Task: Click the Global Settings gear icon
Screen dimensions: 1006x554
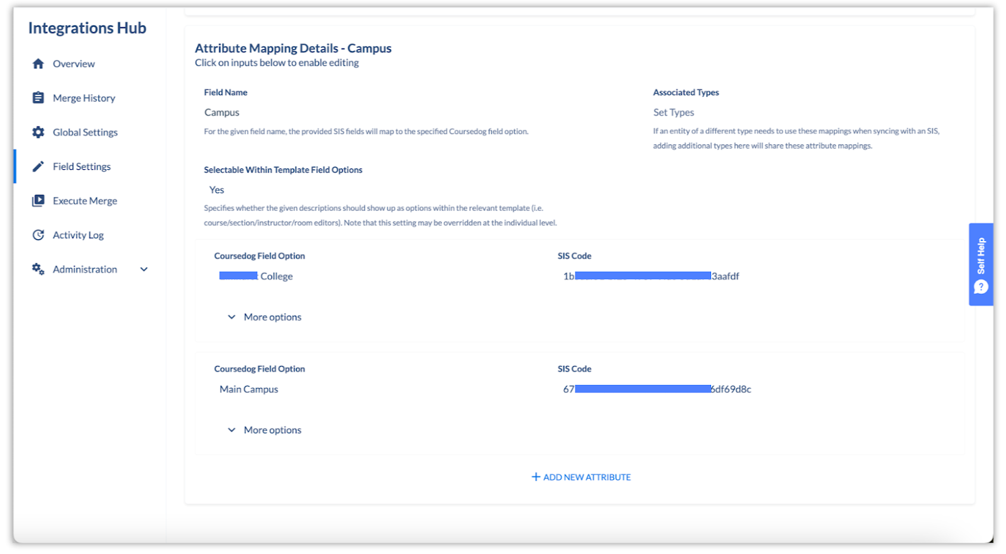Action: click(x=38, y=132)
